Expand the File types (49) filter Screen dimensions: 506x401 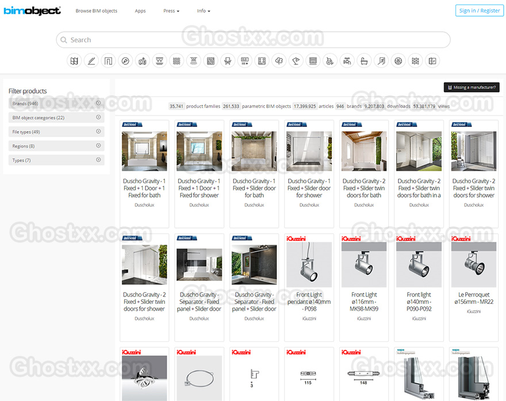(56, 132)
